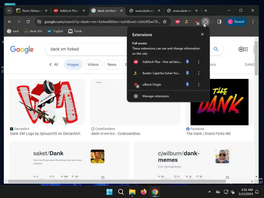Close the Adblock Plus tab
This screenshot has width=264, height=198.
84,11
